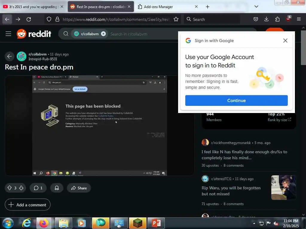Open the Firefox downloads panel
Screen dimensions: 306x229
266,19
